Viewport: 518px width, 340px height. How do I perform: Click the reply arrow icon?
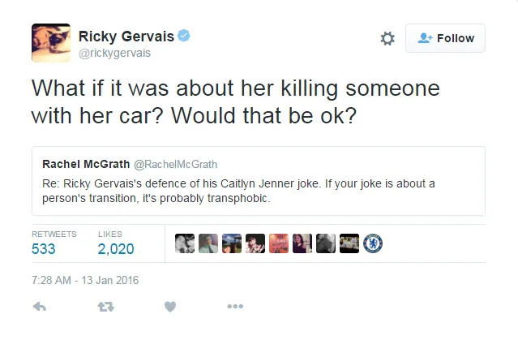tap(40, 307)
